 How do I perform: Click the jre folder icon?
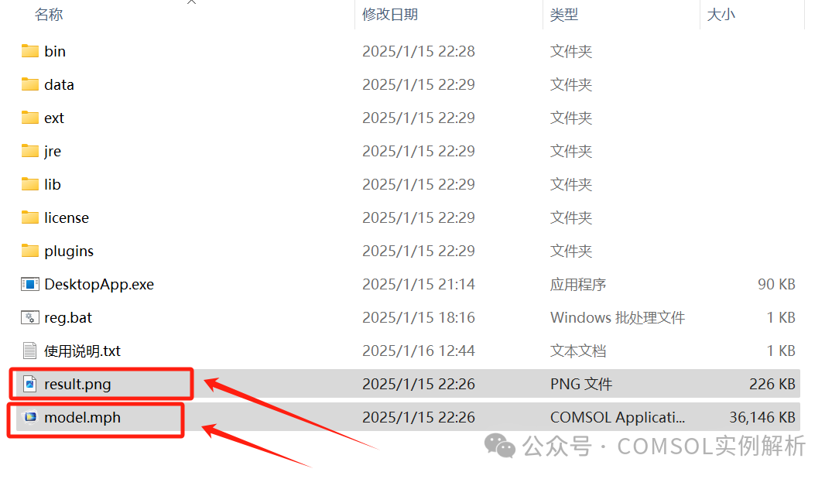coord(29,151)
